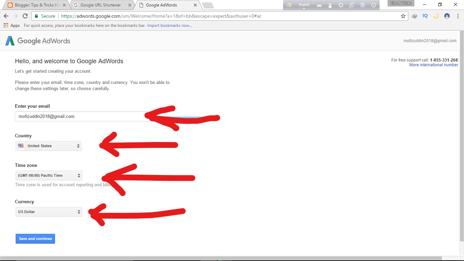
Task: Click the browser back arrow
Action: tap(6, 16)
